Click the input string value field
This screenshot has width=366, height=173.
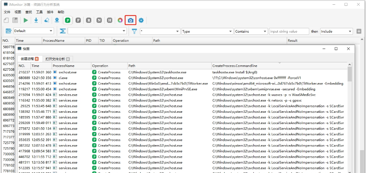point(289,31)
